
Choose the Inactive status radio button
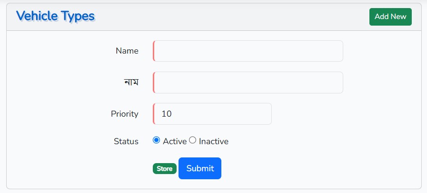click(x=193, y=140)
